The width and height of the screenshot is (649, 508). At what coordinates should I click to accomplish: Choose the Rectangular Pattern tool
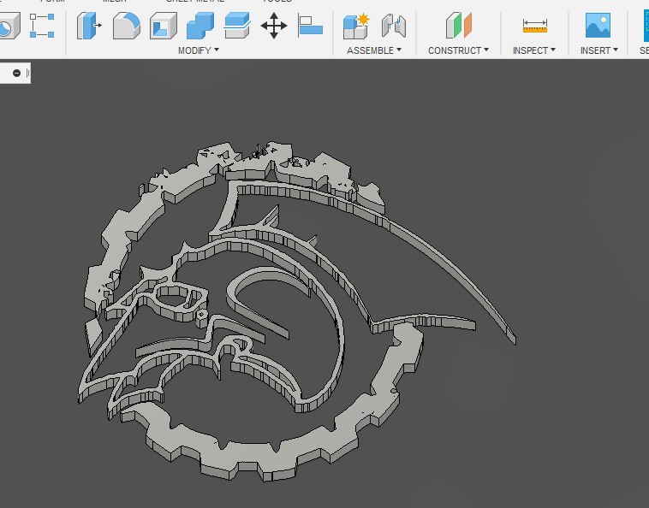pyautogui.click(x=42, y=26)
